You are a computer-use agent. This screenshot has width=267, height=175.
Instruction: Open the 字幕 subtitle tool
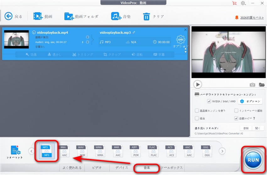[159, 55]
